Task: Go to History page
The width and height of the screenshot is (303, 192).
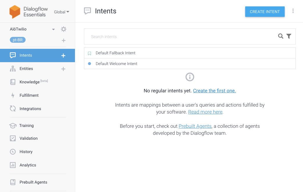Action: tap(26, 152)
